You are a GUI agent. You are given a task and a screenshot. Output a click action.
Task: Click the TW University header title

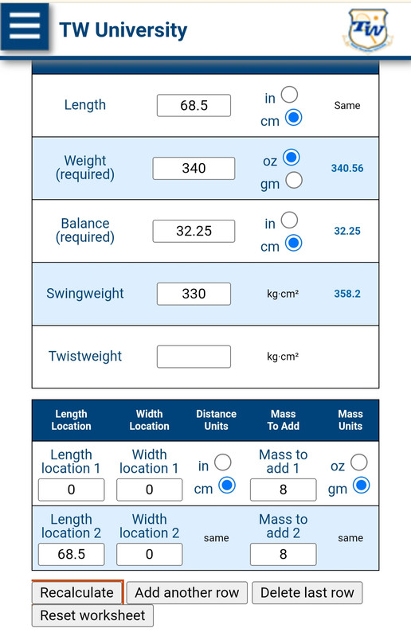click(x=123, y=30)
